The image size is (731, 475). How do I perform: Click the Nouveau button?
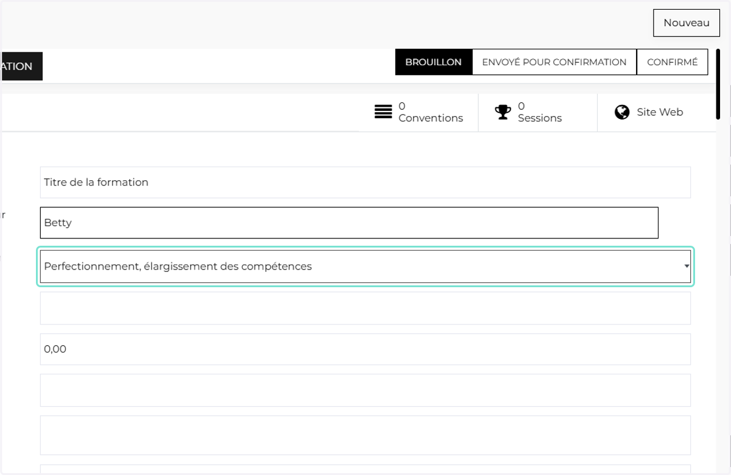coord(687,23)
